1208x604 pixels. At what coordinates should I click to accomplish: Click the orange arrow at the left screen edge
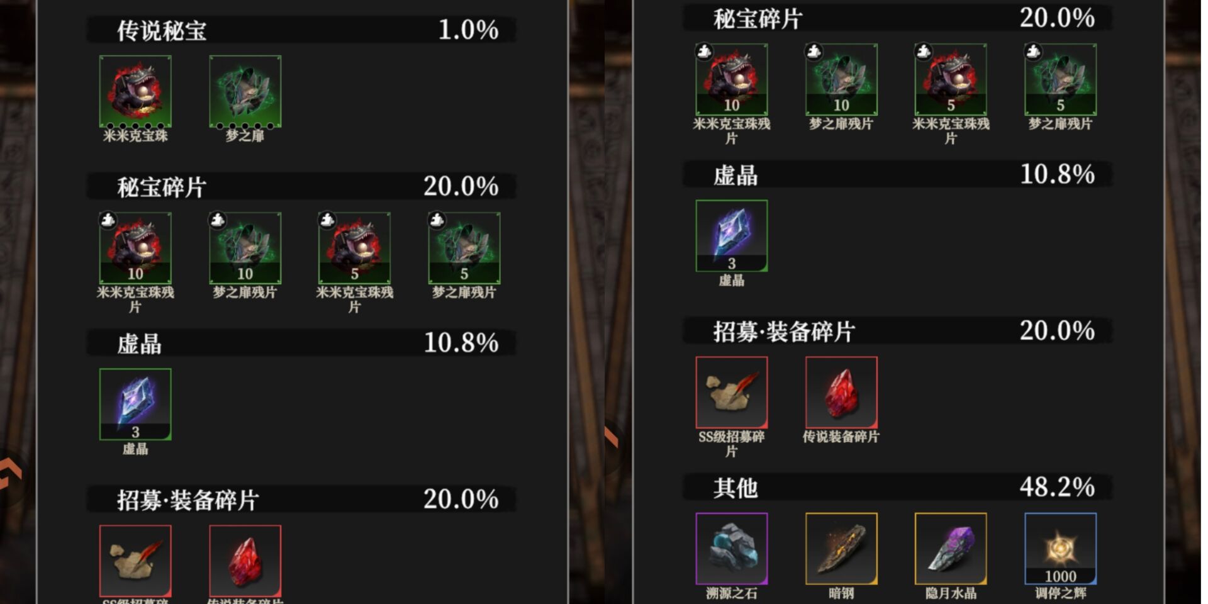(x=10, y=473)
